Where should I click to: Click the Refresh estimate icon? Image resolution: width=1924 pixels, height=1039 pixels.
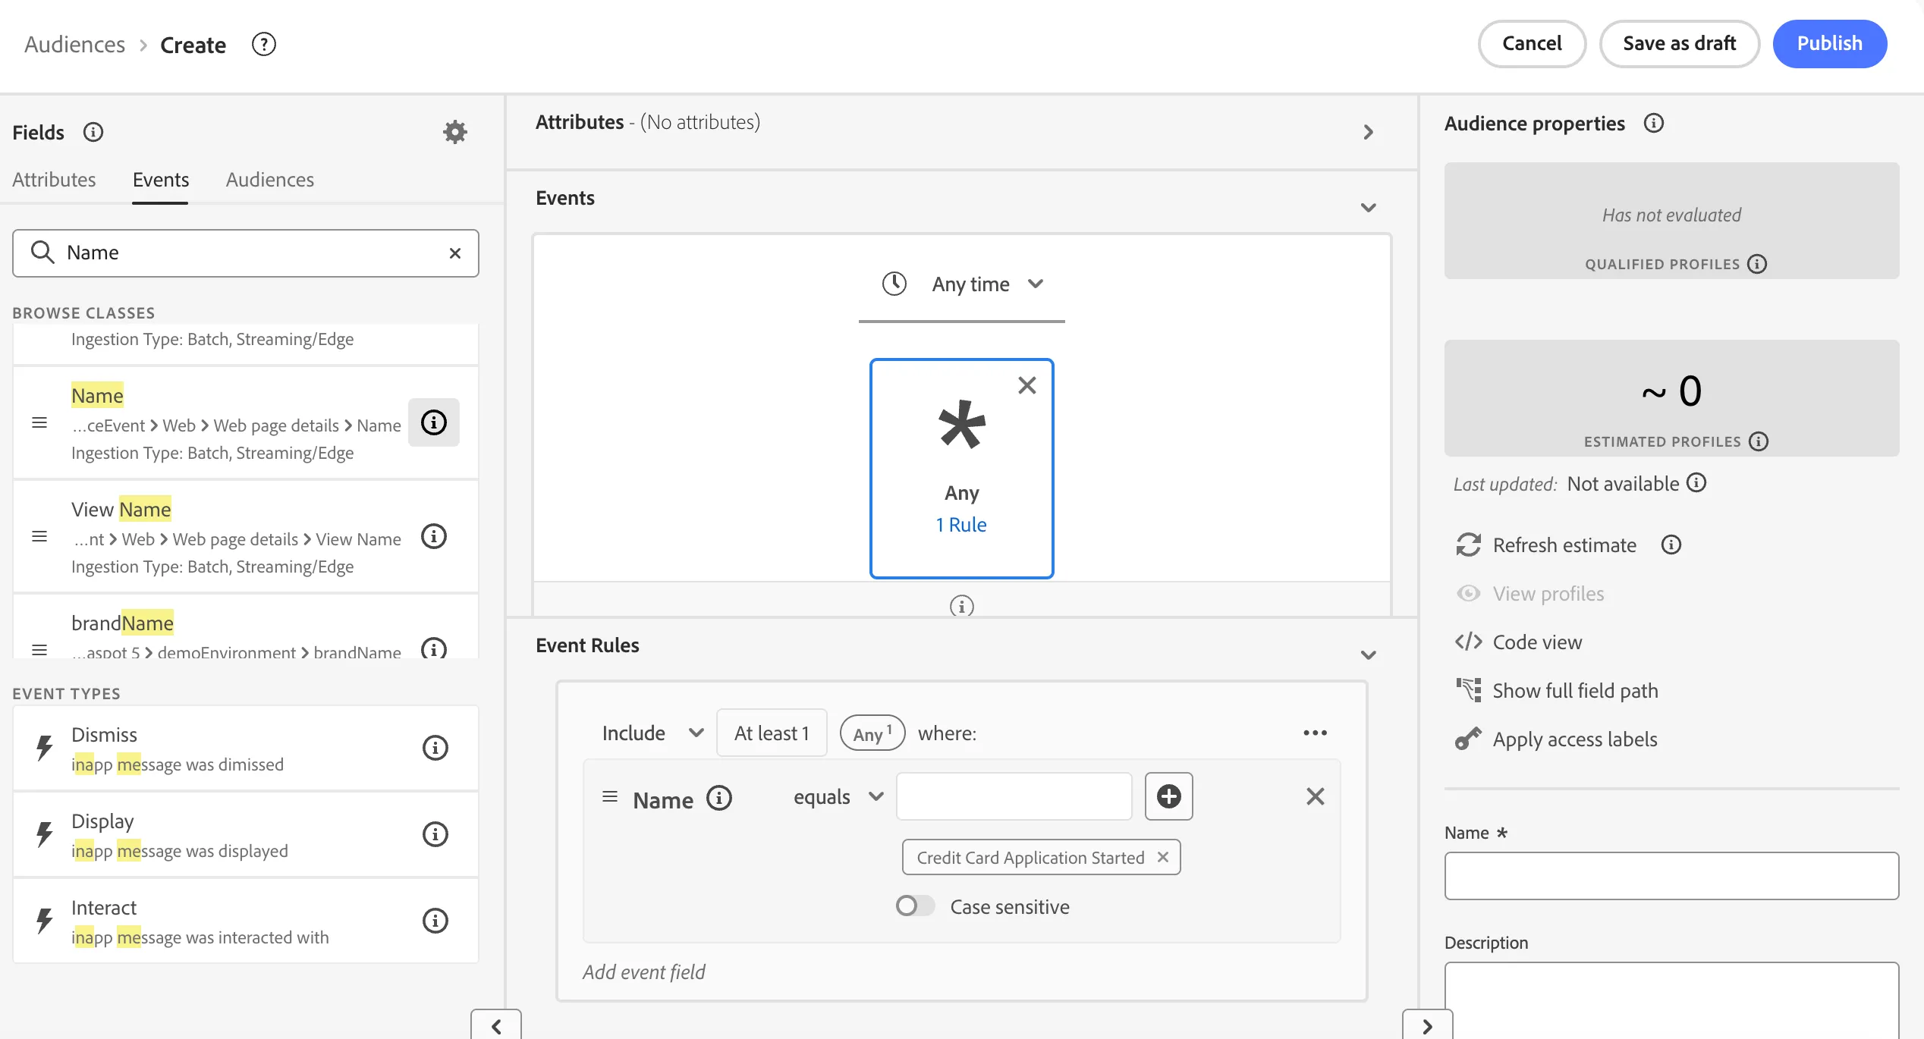coord(1468,545)
